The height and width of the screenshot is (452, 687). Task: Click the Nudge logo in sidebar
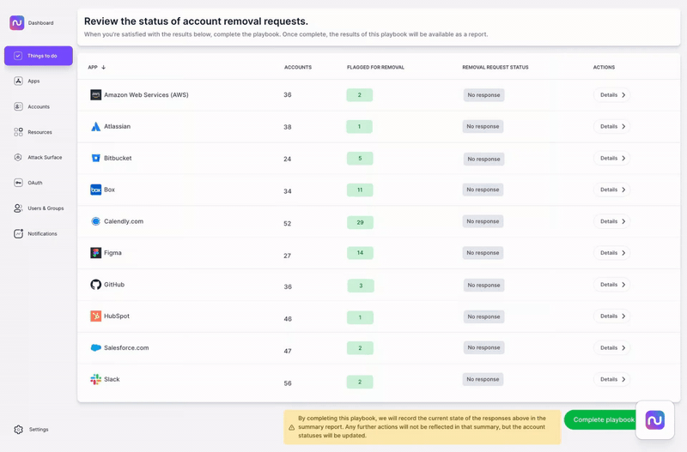click(x=17, y=23)
